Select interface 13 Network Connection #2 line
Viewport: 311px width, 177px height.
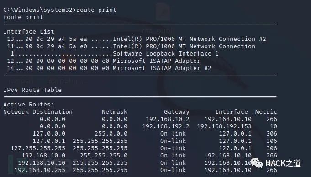[x=137, y=39]
